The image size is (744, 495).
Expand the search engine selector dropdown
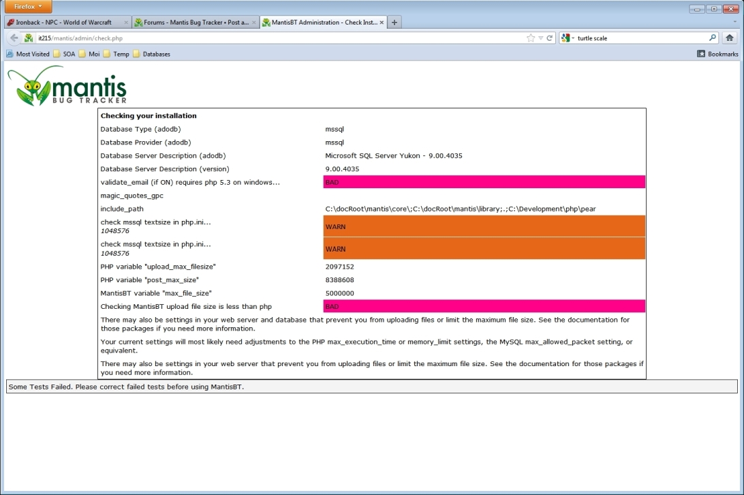[568, 38]
